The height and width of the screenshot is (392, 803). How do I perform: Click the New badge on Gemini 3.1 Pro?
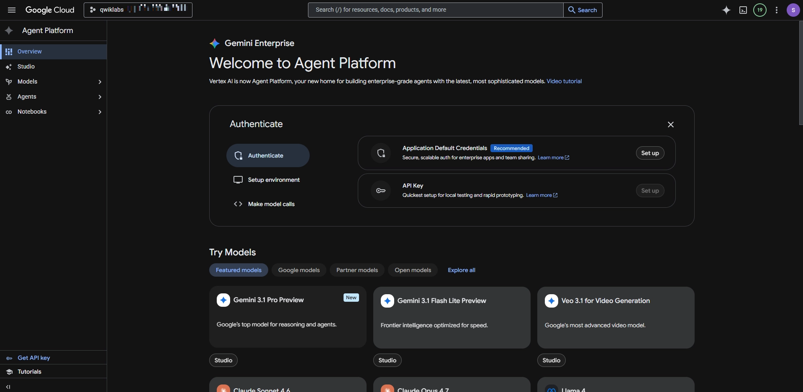point(351,298)
